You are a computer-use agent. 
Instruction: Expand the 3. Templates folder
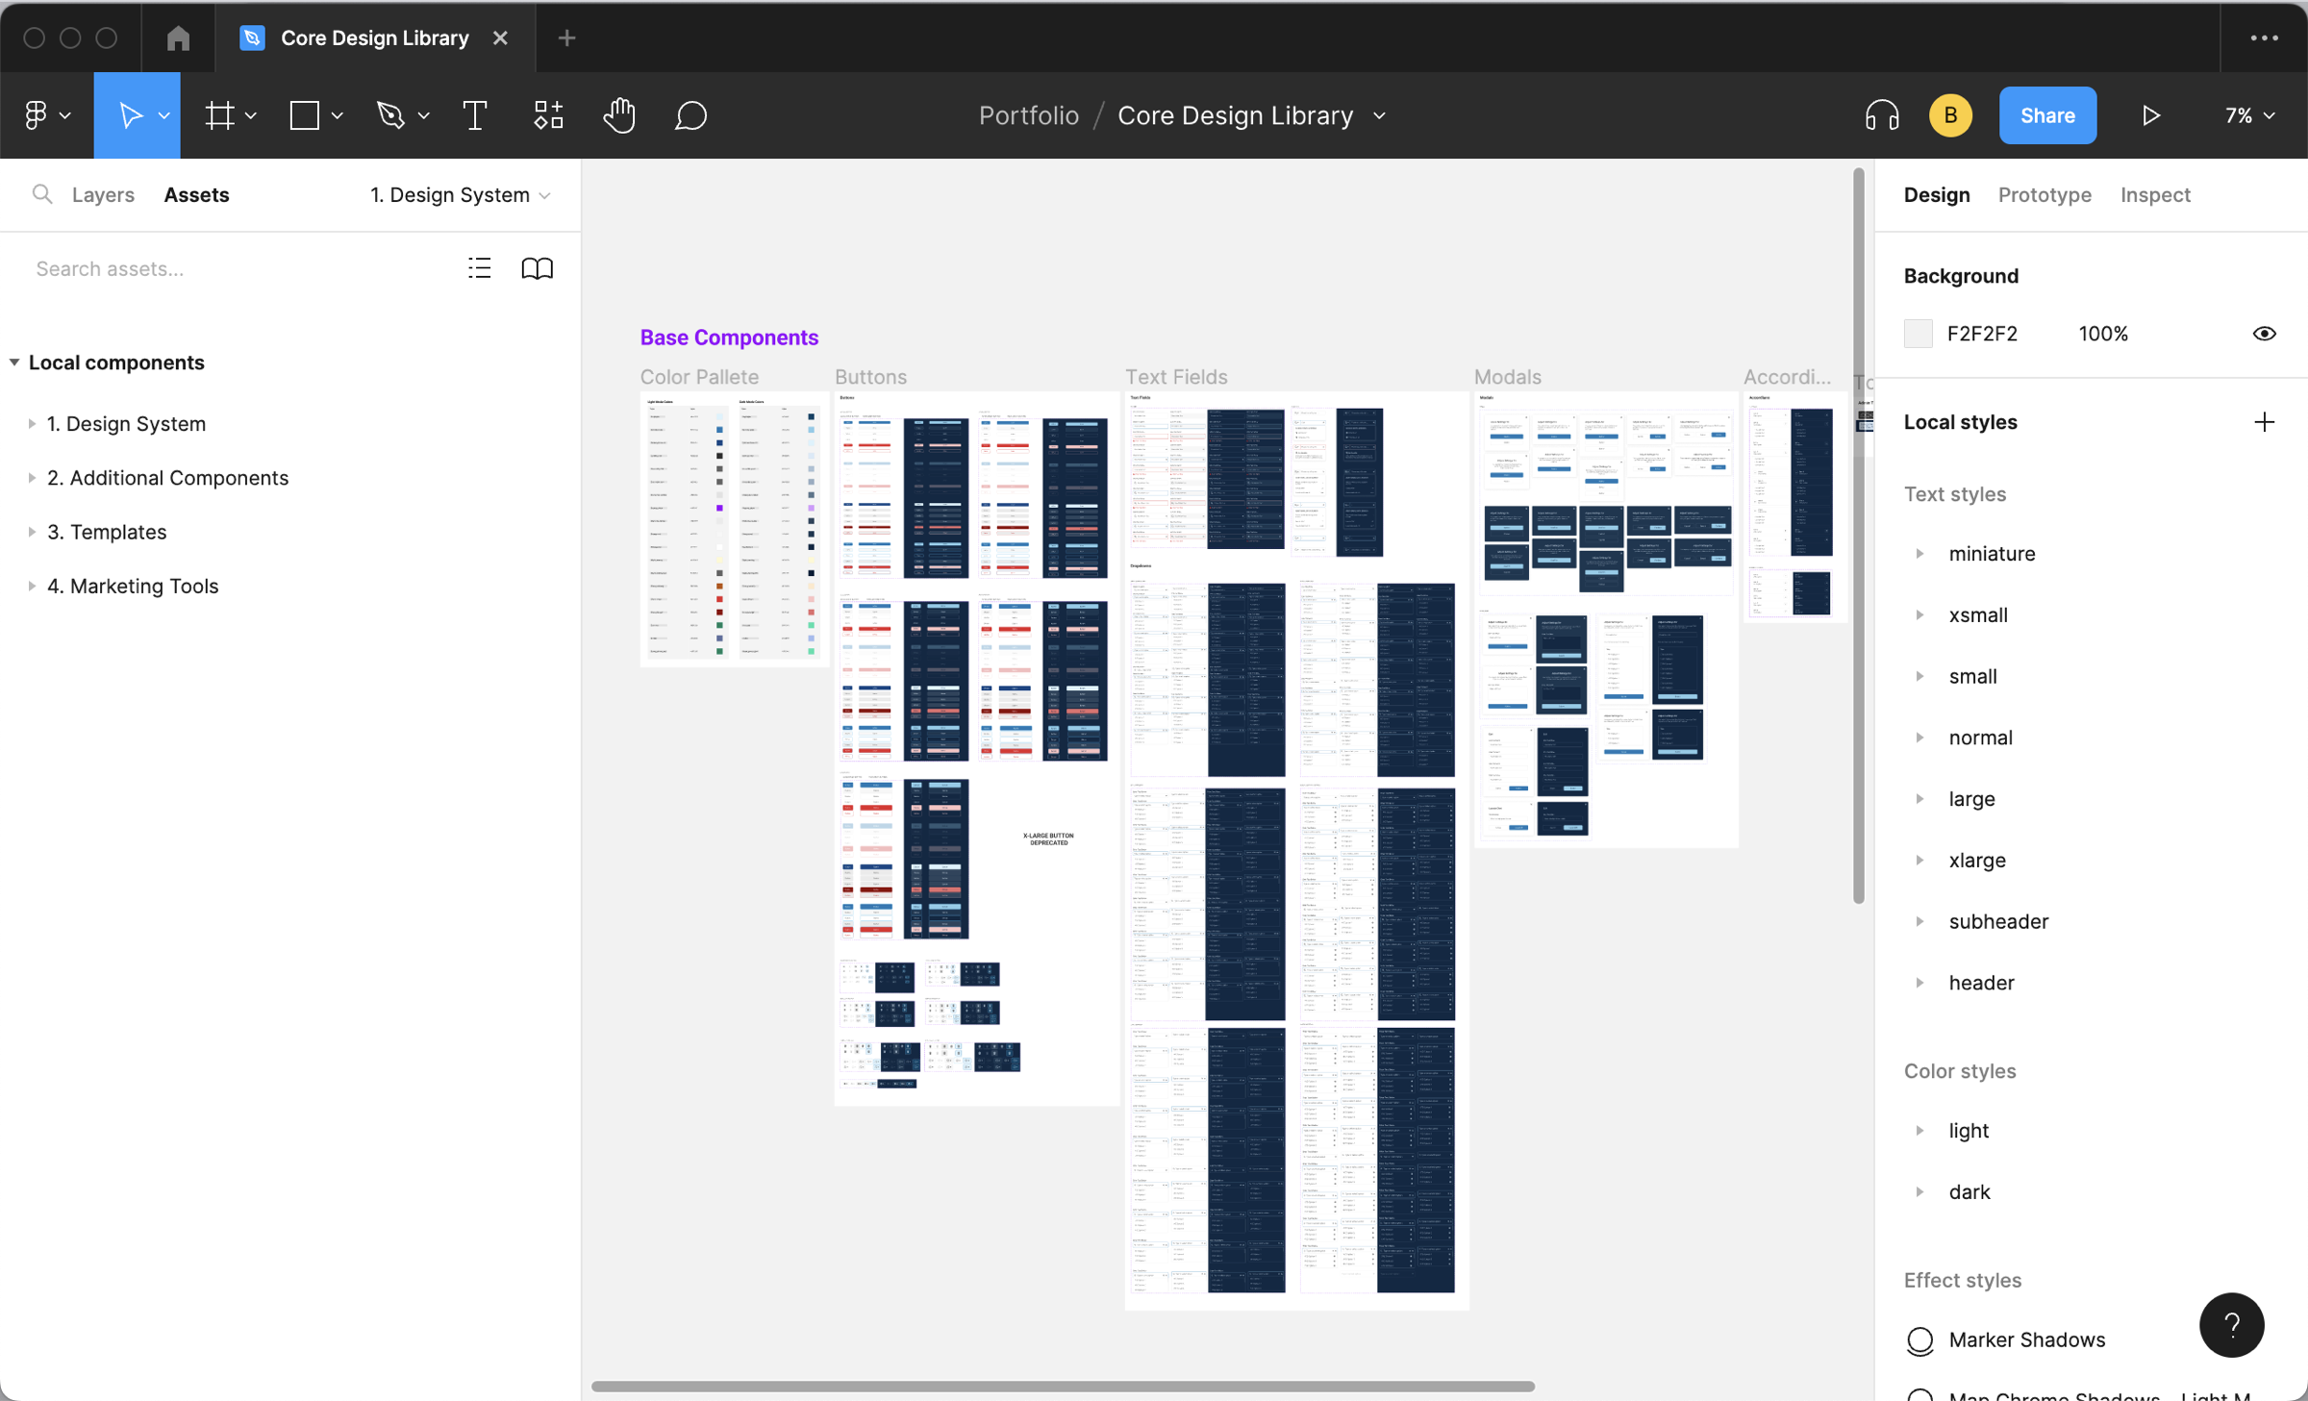[32, 531]
